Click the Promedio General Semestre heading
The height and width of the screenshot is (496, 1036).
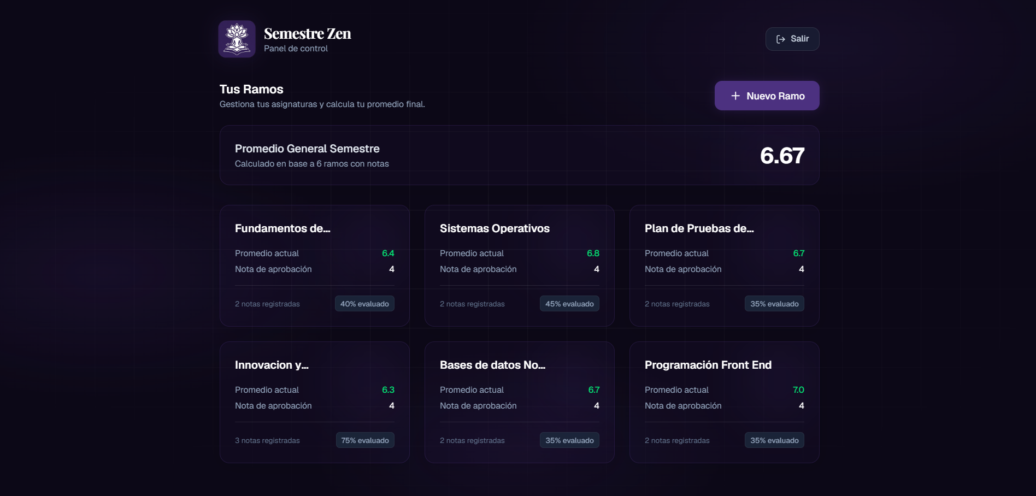tap(307, 149)
